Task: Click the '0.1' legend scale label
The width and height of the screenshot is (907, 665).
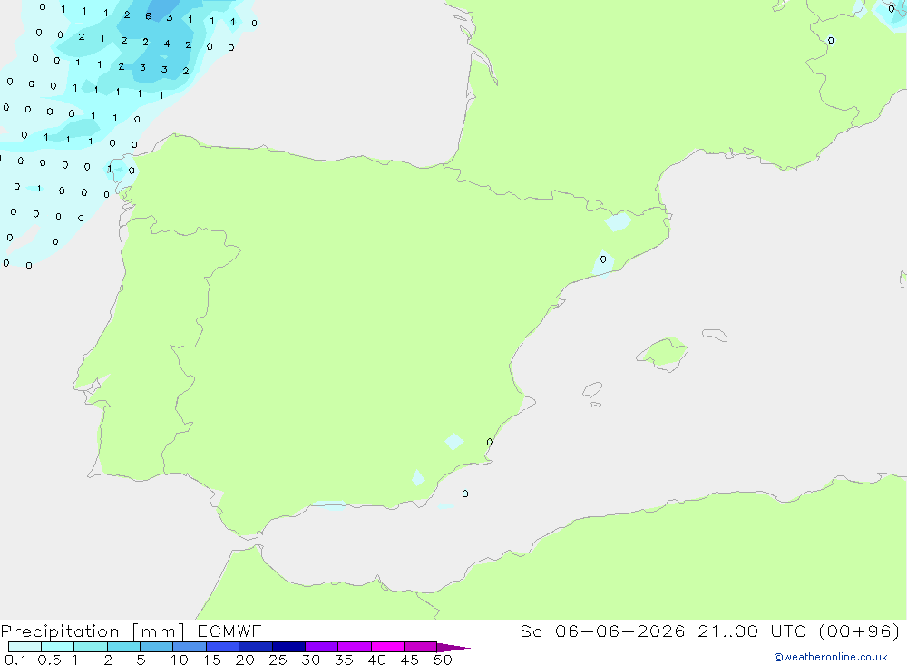Action: 15,660
